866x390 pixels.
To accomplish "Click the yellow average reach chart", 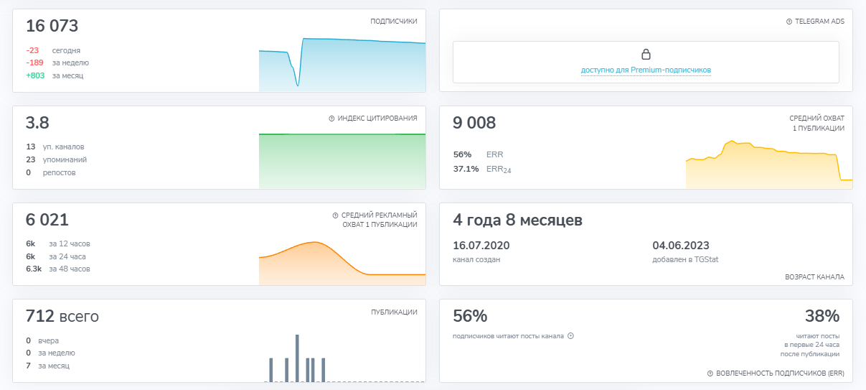I will 769,164.
